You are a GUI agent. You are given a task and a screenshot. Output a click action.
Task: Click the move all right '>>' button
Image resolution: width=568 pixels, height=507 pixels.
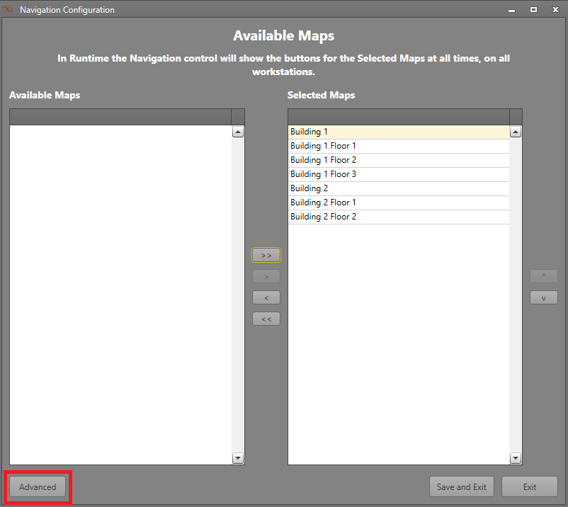coord(266,255)
